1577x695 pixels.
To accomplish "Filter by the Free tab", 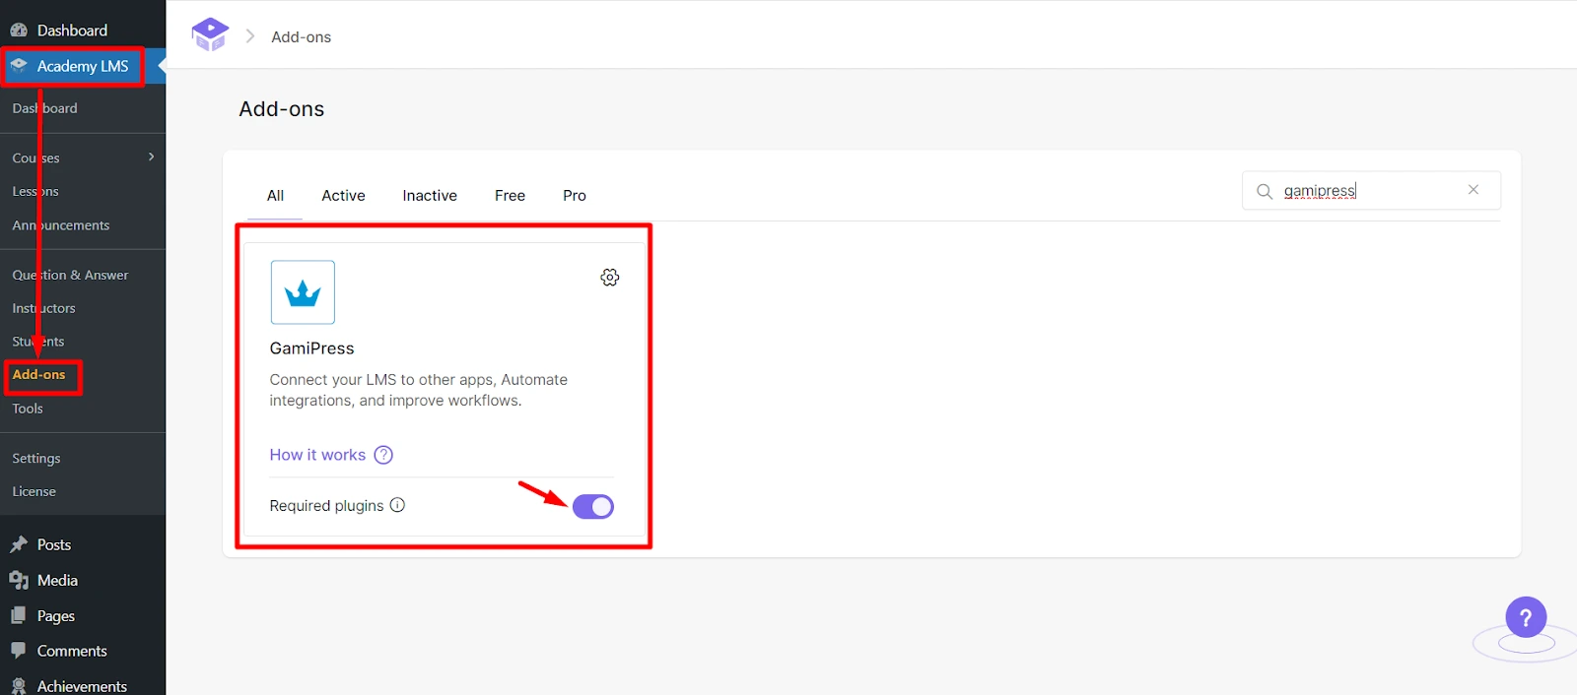I will pyautogui.click(x=510, y=196).
